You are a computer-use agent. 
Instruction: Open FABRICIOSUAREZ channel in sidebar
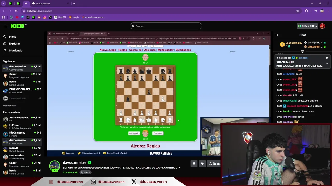click(22, 91)
